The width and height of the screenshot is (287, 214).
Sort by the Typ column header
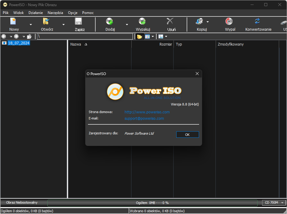[x=194, y=44]
